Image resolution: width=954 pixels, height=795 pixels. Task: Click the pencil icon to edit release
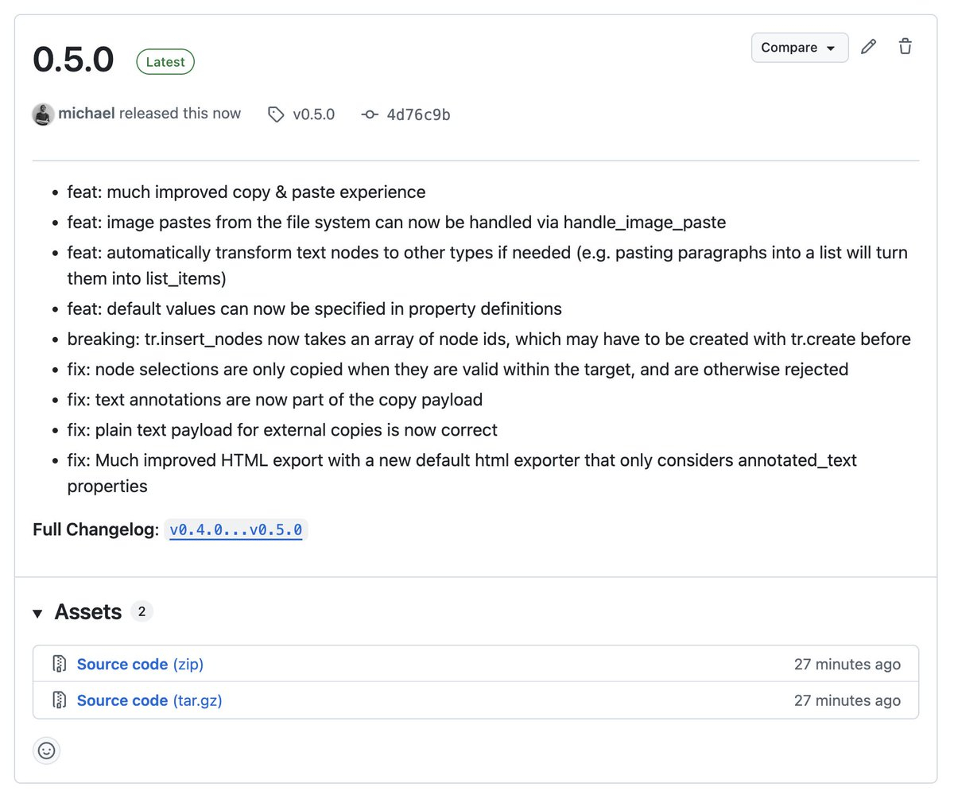(x=869, y=47)
